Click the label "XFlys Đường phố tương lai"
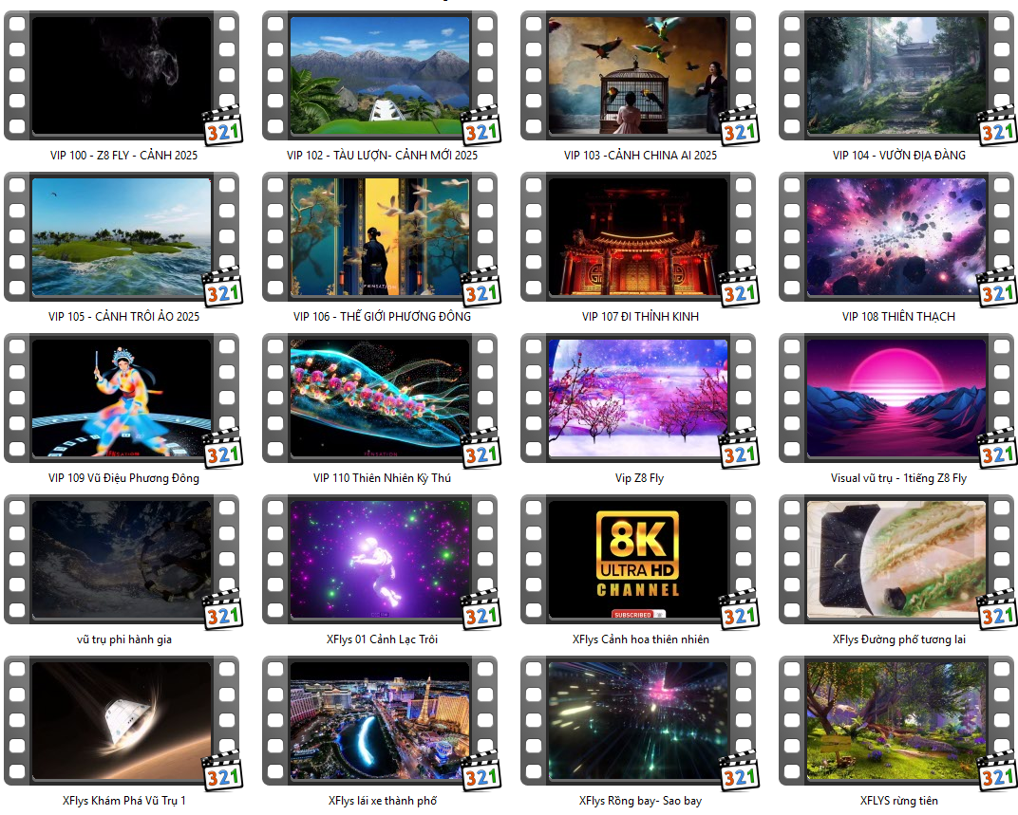The height and width of the screenshot is (815, 1018). tap(899, 639)
